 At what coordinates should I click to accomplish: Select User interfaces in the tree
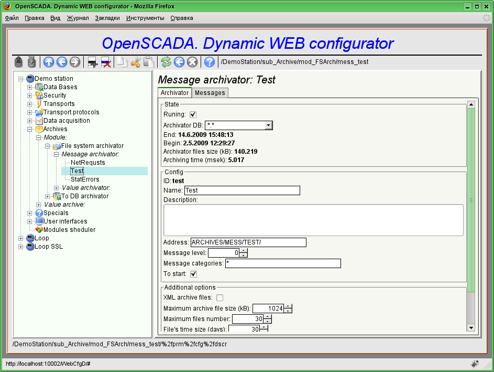click(65, 221)
